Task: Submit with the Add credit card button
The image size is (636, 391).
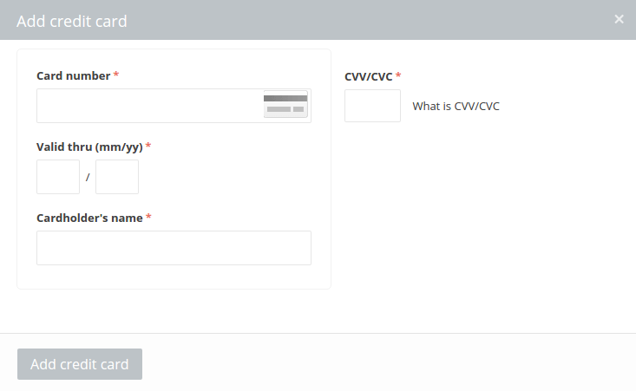Action: (80, 364)
